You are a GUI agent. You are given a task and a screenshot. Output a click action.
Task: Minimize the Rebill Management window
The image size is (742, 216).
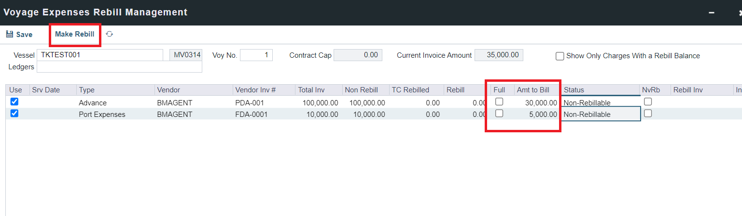[711, 13]
